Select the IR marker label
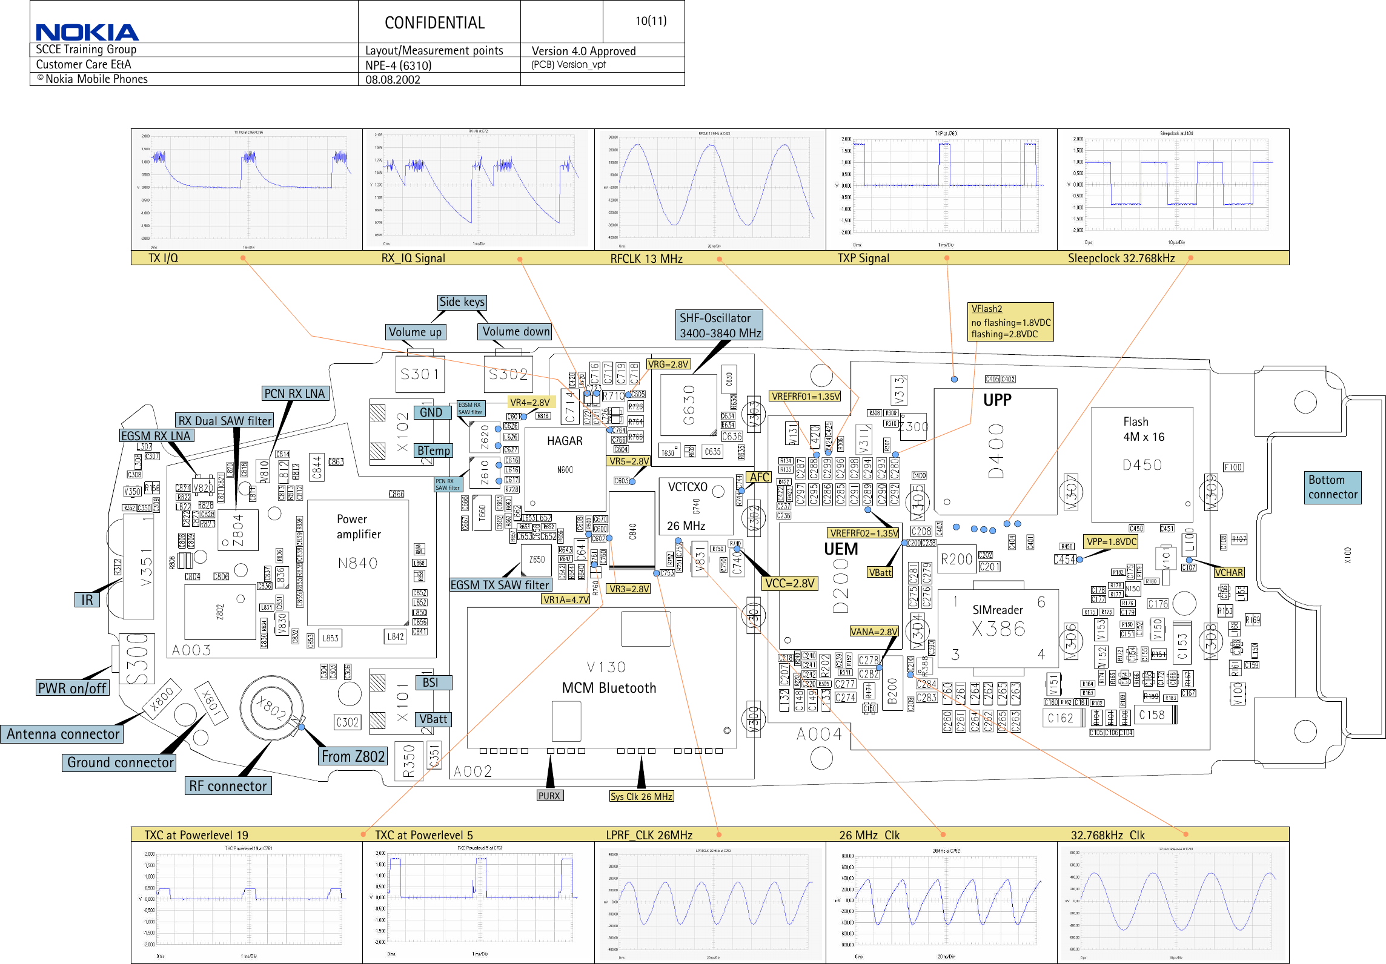Viewport: 1386px width, 964px height. pos(86,599)
